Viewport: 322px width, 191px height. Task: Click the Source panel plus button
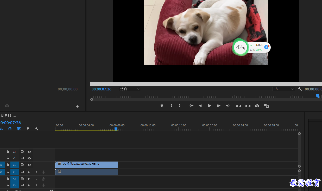pyautogui.click(x=77, y=106)
